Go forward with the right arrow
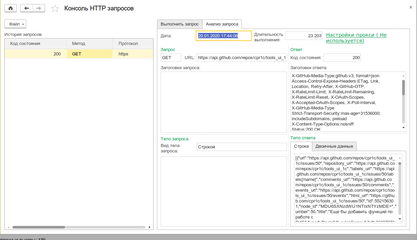 tap(39, 8)
